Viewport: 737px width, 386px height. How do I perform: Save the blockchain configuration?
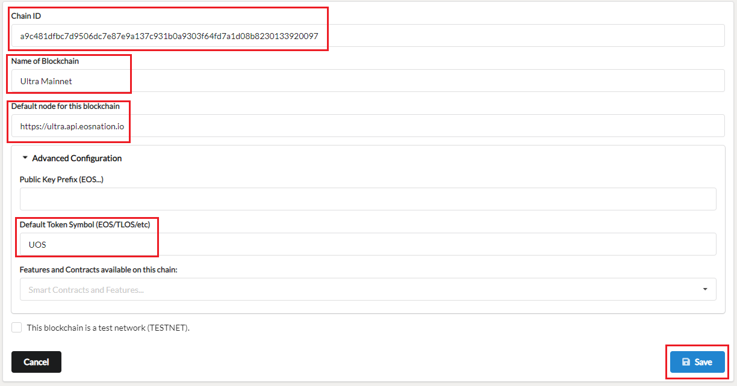(697, 362)
